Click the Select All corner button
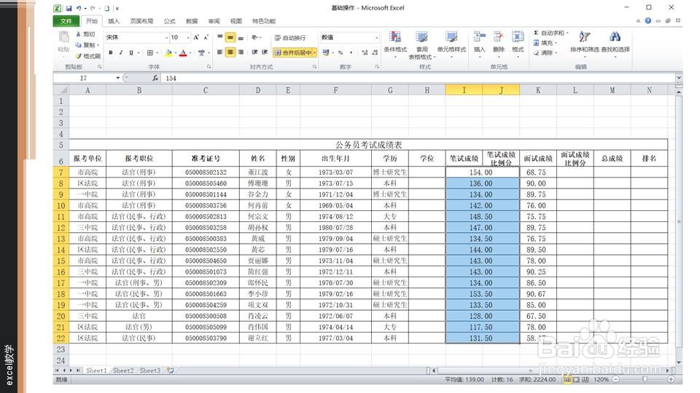The width and height of the screenshot is (700, 393). tap(61, 90)
